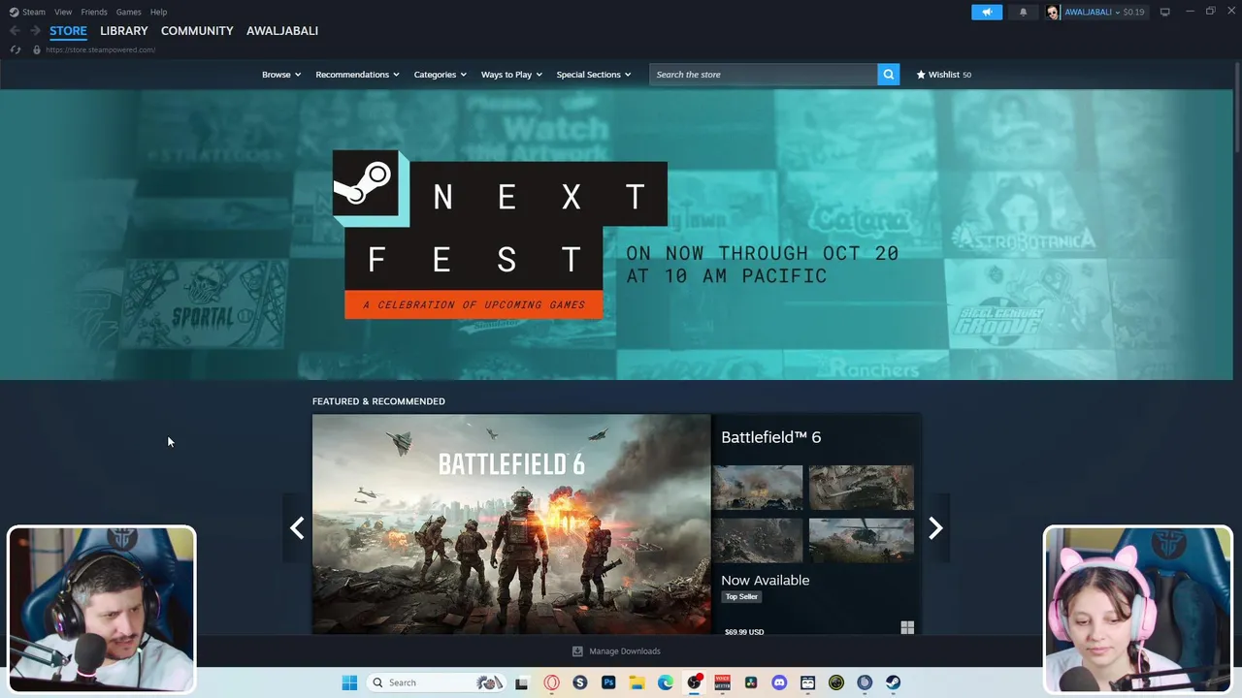Go back using the back arrow

point(15,31)
